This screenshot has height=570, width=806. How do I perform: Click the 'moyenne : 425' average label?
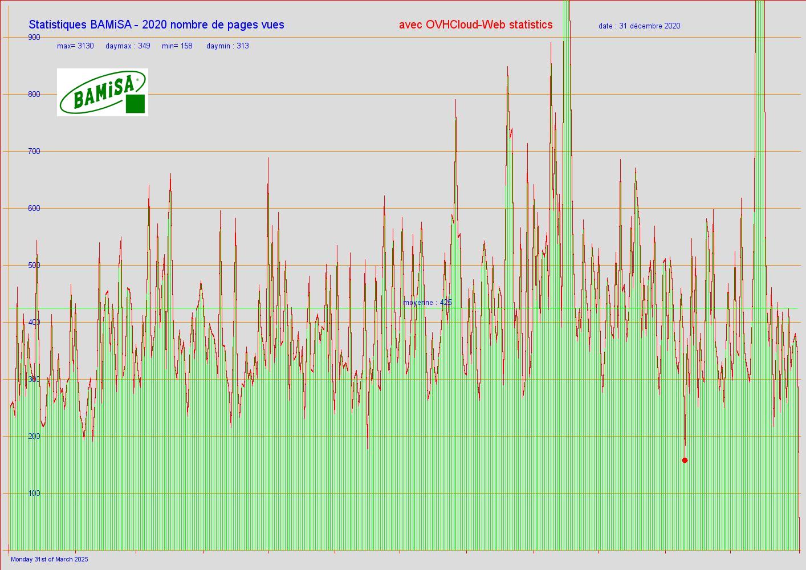tap(427, 302)
